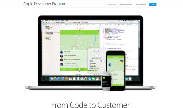Click the restaurant pin on the storyboard map
This screenshot has width=183, height=108.
[x=75, y=44]
